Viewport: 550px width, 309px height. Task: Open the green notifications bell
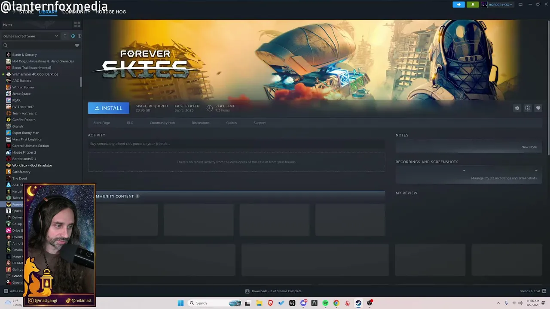pos(473,5)
